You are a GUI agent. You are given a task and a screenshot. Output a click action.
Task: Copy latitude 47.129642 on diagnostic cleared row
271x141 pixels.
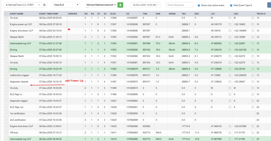pos(230,82)
